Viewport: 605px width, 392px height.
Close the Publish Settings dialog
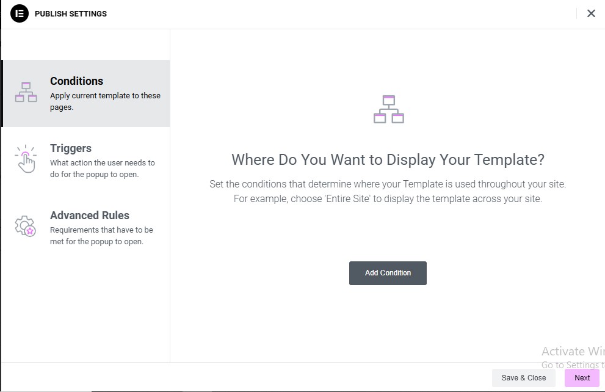tap(591, 13)
